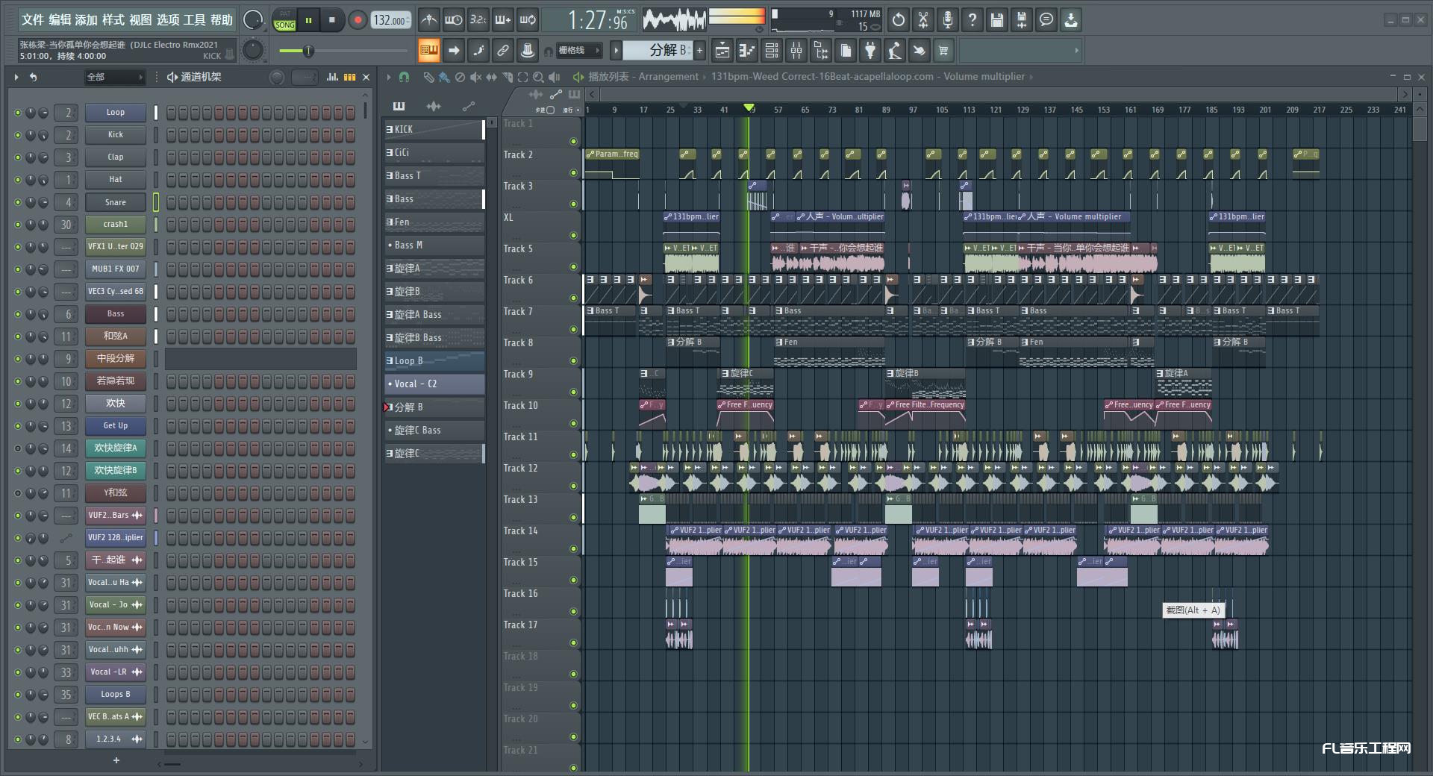Image resolution: width=1433 pixels, height=776 pixels.
Task: Toggle the metronome icon
Action: [428, 20]
